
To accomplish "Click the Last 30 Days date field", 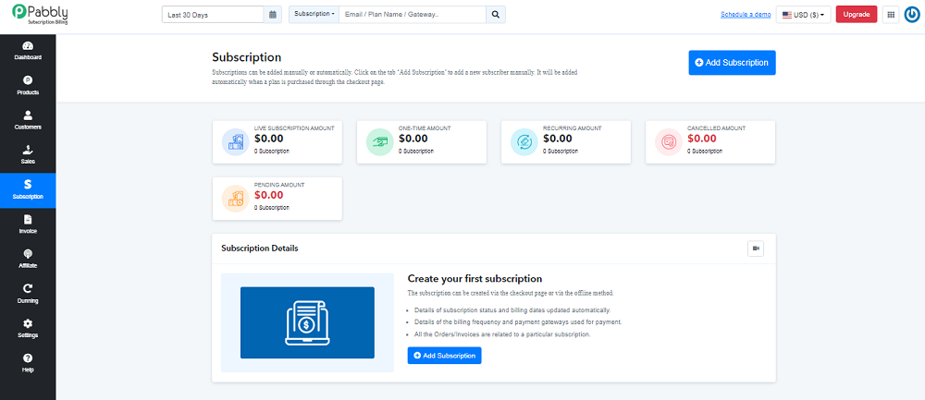I will (x=213, y=15).
